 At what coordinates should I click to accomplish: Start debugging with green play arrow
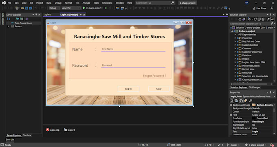tap(84, 8)
